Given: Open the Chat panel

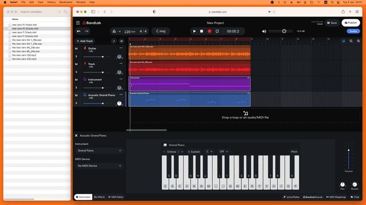Looking at the screenshot, I should point(355,197).
